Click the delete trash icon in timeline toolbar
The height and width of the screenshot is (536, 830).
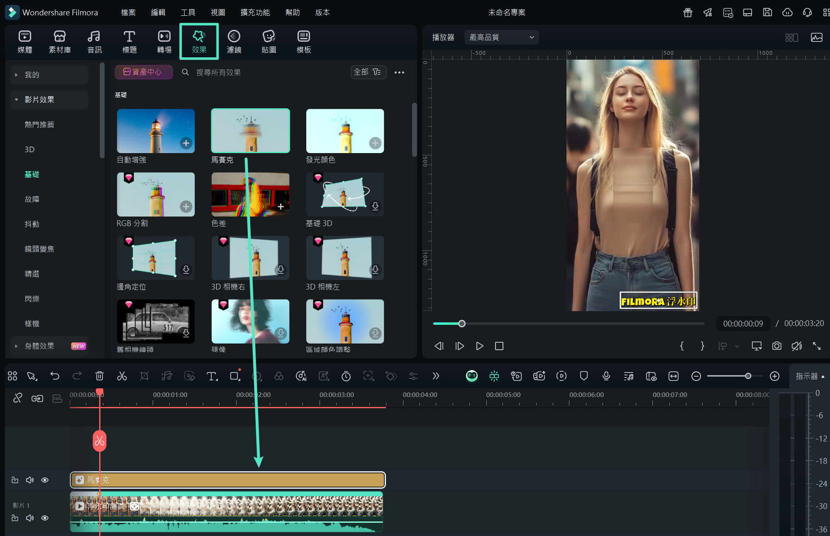point(100,376)
